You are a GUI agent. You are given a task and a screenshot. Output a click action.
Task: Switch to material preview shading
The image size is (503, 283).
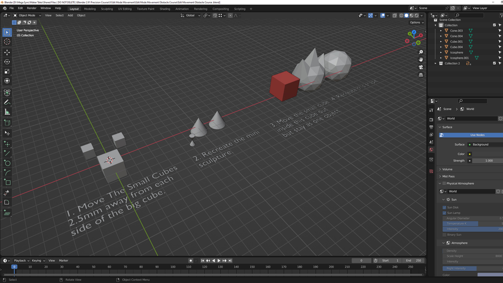pos(411,16)
